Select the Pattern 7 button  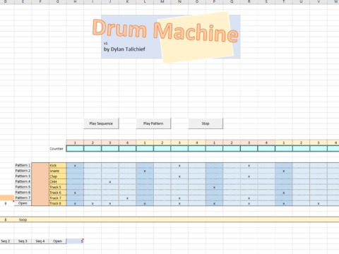click(23, 198)
